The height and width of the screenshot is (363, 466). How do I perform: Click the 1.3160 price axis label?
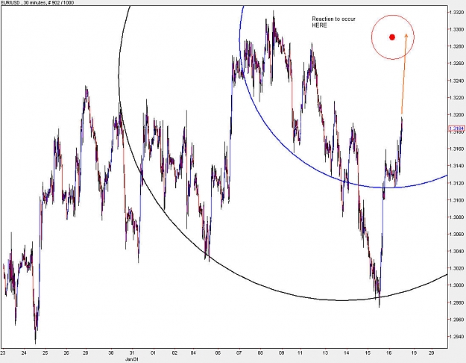pos(457,149)
